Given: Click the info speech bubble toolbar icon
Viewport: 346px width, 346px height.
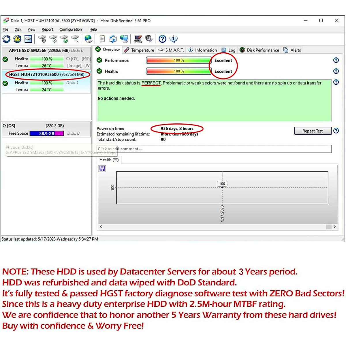Looking at the screenshot, I should tap(173, 39).
